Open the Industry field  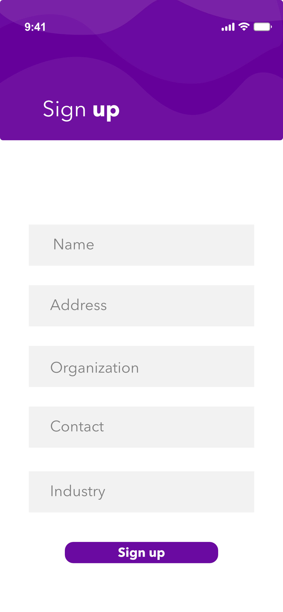point(141,492)
